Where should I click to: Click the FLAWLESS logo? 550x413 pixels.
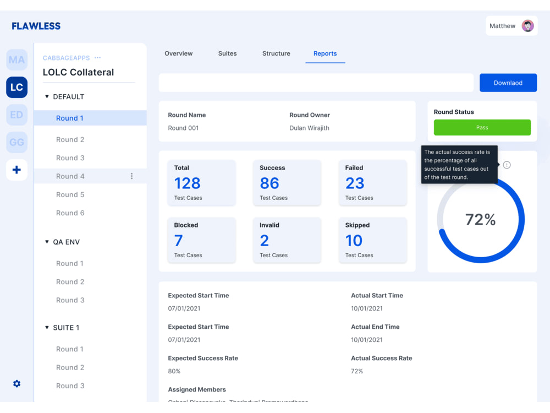36,26
